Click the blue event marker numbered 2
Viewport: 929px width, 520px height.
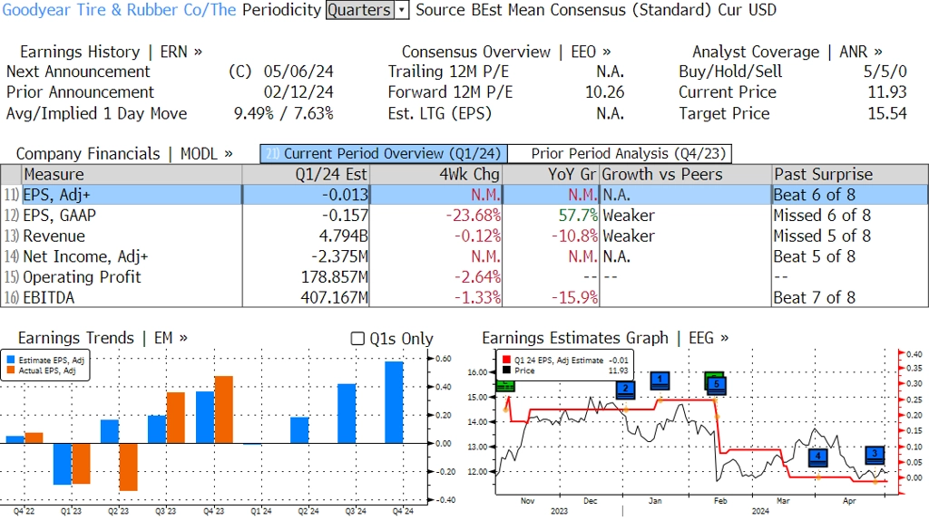click(x=625, y=390)
